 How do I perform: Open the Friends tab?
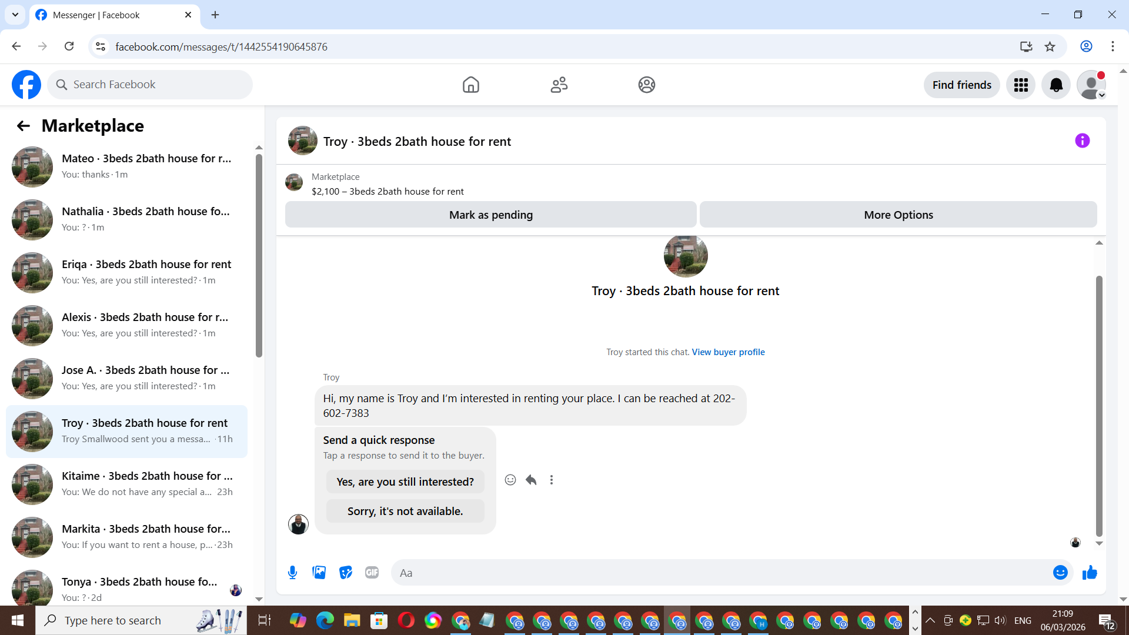coord(559,85)
